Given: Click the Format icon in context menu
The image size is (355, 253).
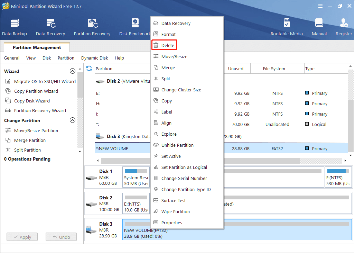Looking at the screenshot, I should tap(156, 34).
